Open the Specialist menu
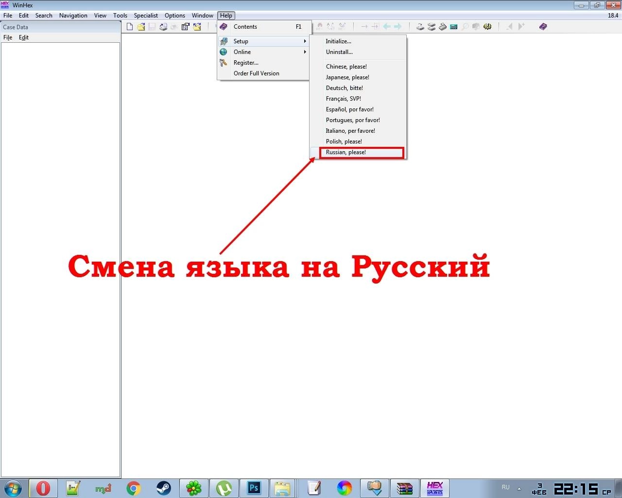The height and width of the screenshot is (498, 622). pos(146,16)
